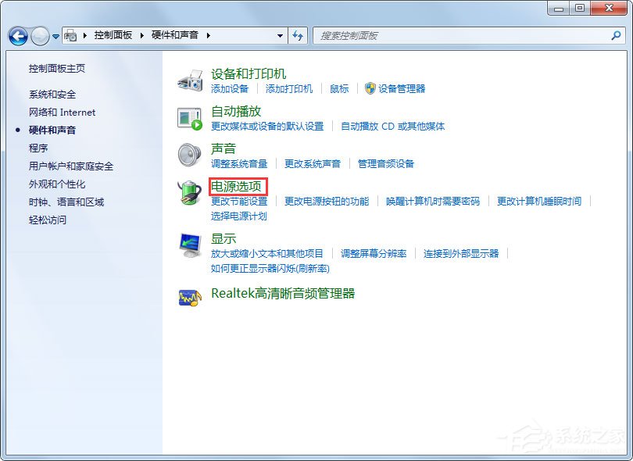Click the search magnifier icon

(x=617, y=35)
